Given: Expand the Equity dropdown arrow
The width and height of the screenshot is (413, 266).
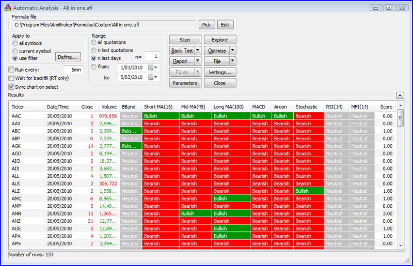Looking at the screenshot, I should pyautogui.click(x=198, y=72).
